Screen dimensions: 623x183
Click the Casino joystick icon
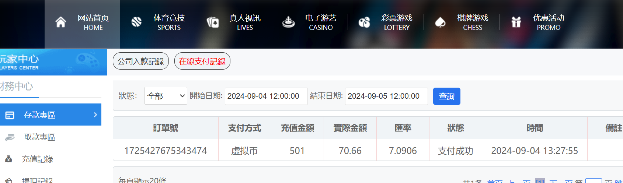[288, 22]
